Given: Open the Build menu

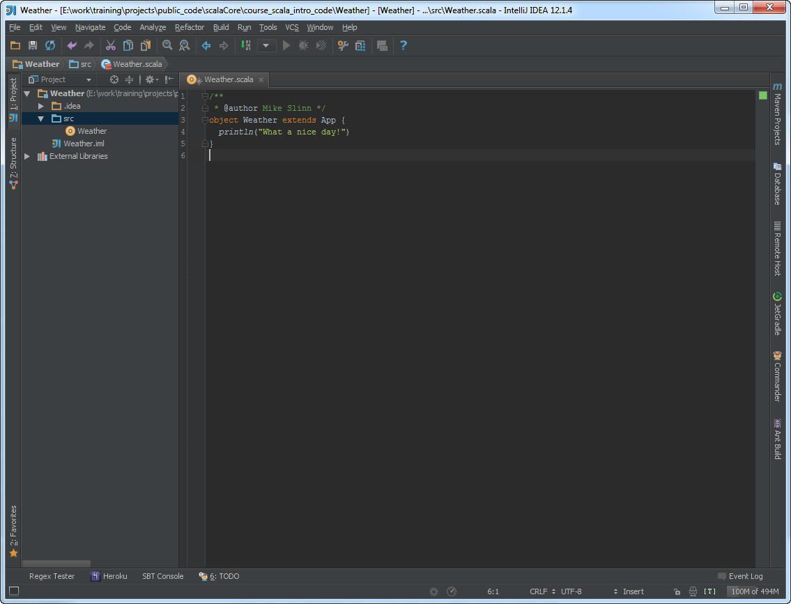Looking at the screenshot, I should (x=221, y=27).
